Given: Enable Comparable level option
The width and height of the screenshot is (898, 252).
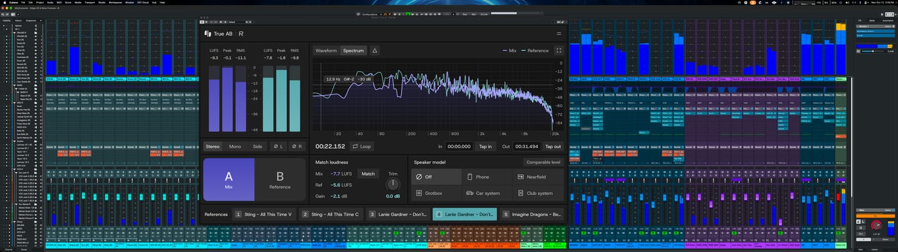Looking at the screenshot, I should click(x=543, y=162).
